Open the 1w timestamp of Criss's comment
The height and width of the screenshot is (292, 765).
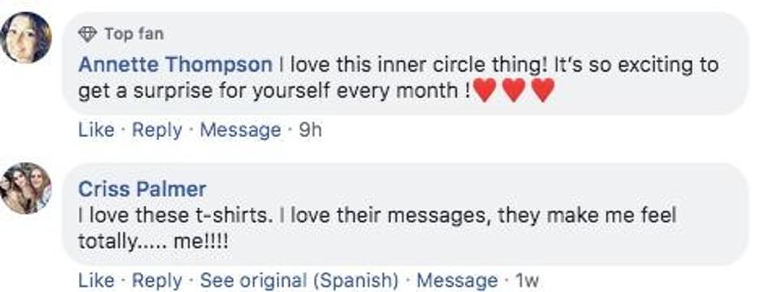pyautogui.click(x=527, y=281)
